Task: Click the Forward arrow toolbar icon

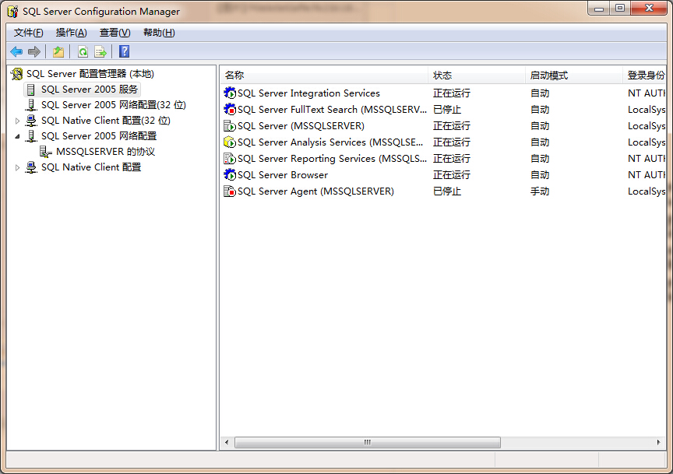Action: point(34,52)
